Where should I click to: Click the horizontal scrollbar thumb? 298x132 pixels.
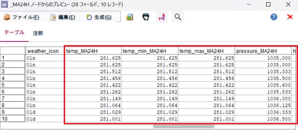pos(184,126)
